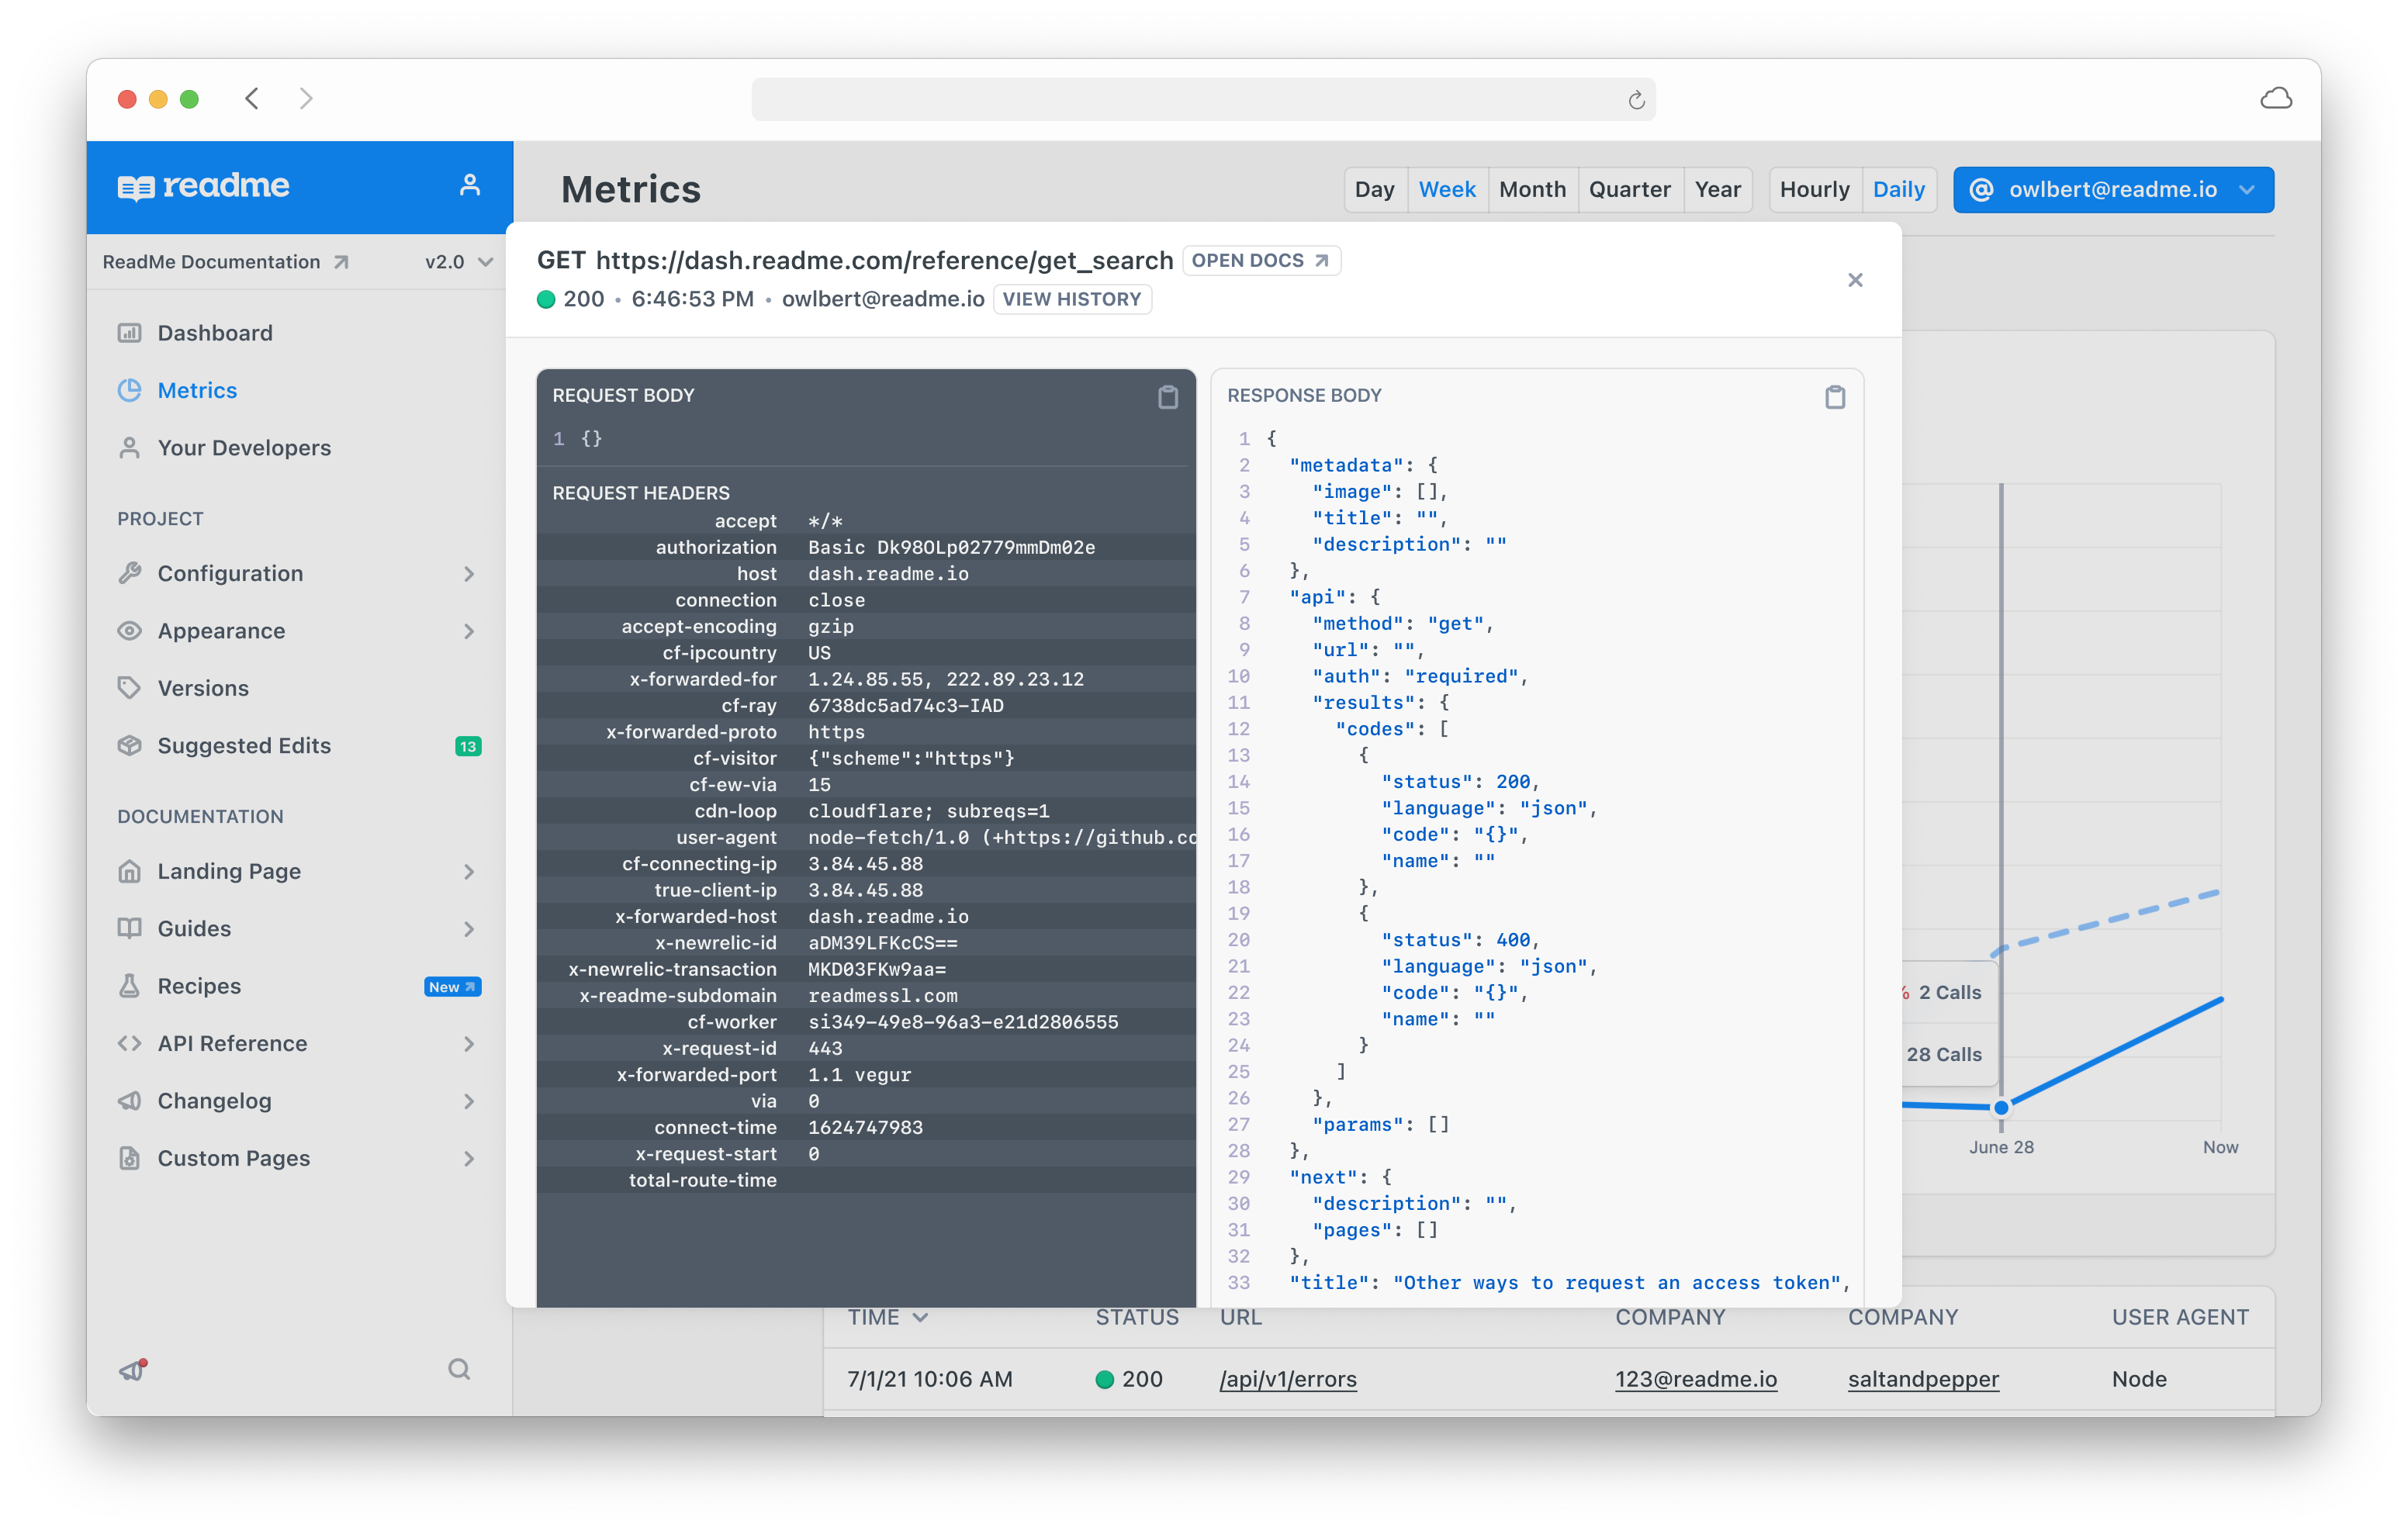Go back with browser back arrow
Viewport: 2408px width, 1531px height.
[x=252, y=98]
